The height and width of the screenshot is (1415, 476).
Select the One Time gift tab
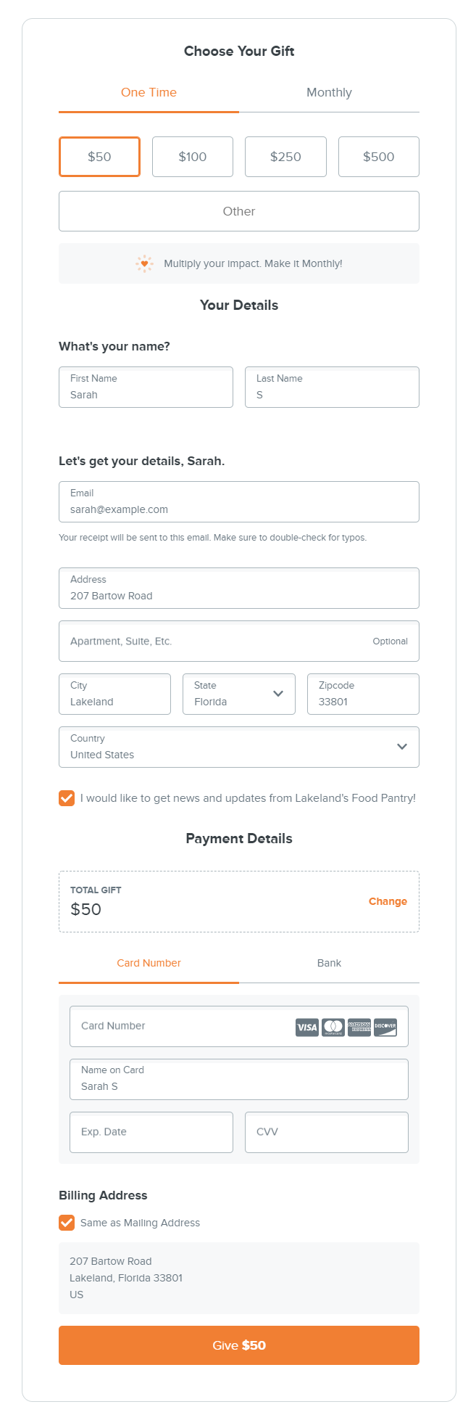tap(149, 93)
